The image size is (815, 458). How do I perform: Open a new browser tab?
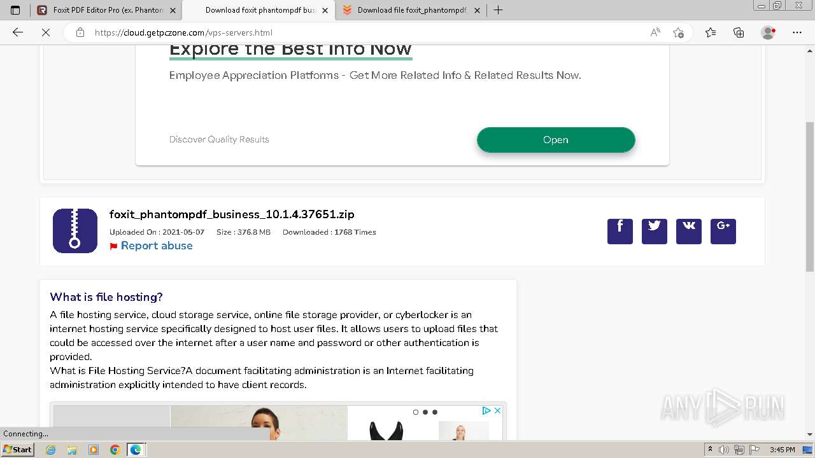coord(498,10)
